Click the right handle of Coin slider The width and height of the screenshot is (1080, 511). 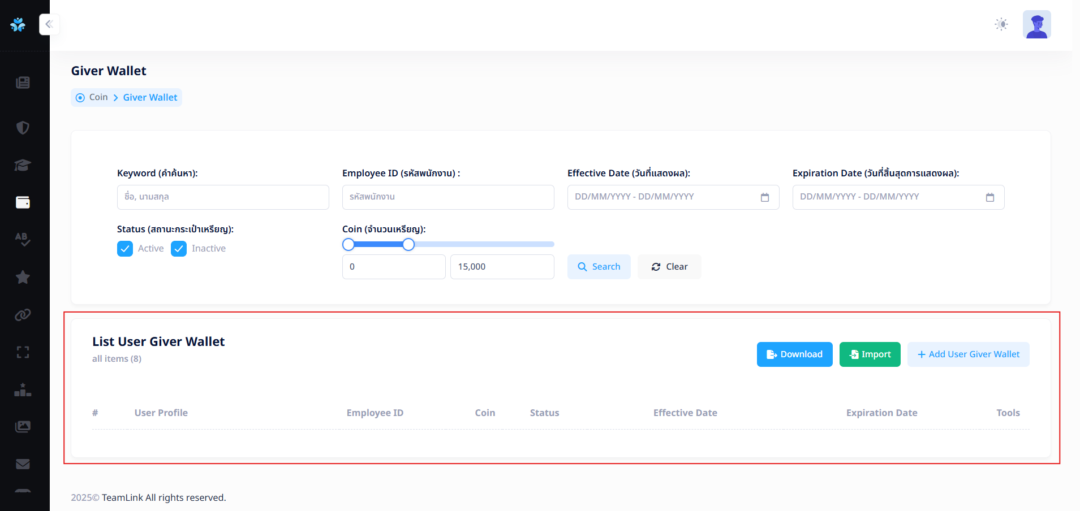(408, 244)
